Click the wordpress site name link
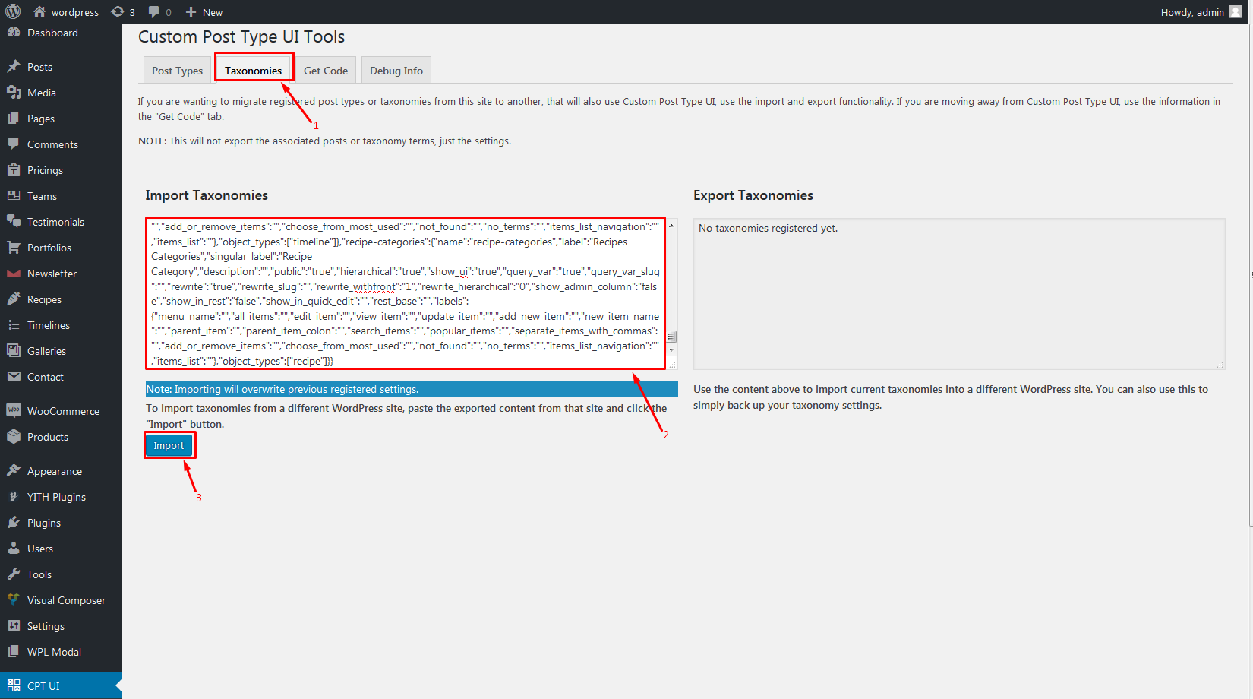 tap(75, 12)
